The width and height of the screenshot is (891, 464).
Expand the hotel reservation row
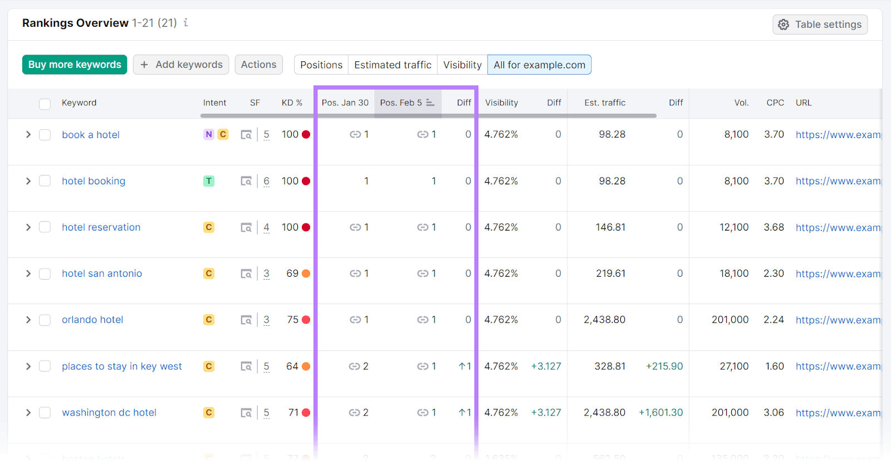pyautogui.click(x=28, y=227)
